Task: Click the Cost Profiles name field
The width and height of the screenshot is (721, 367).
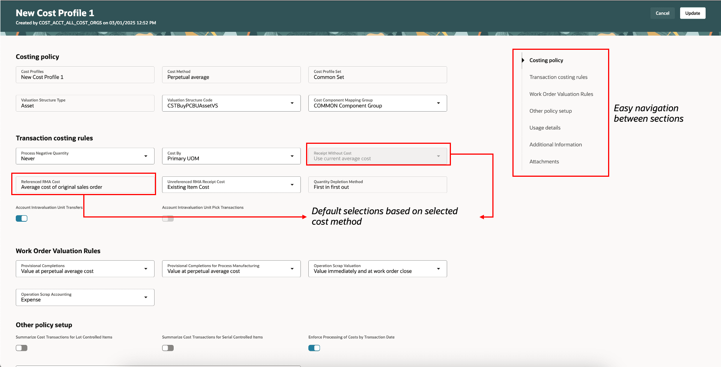Action: [x=85, y=75]
